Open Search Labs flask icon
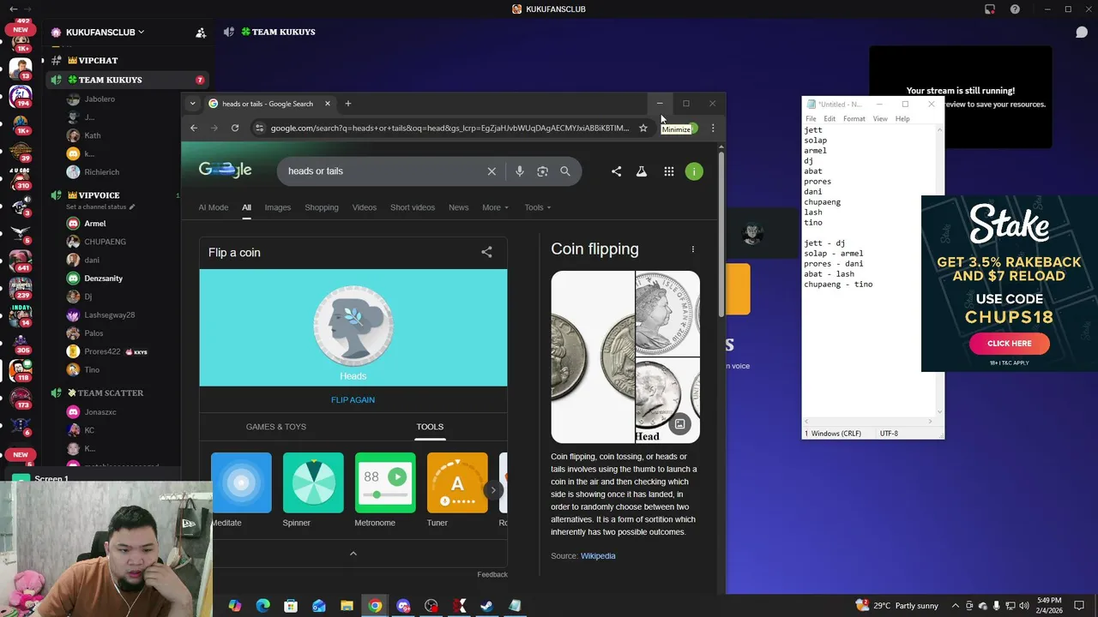1098x617 pixels. tap(641, 171)
